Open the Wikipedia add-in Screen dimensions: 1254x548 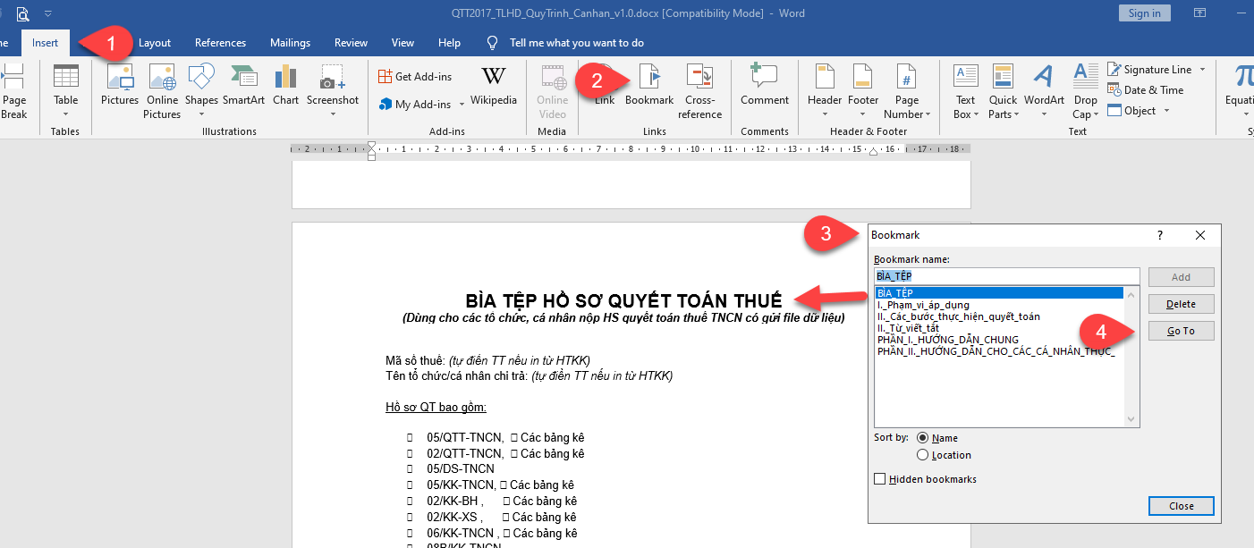pyautogui.click(x=494, y=86)
